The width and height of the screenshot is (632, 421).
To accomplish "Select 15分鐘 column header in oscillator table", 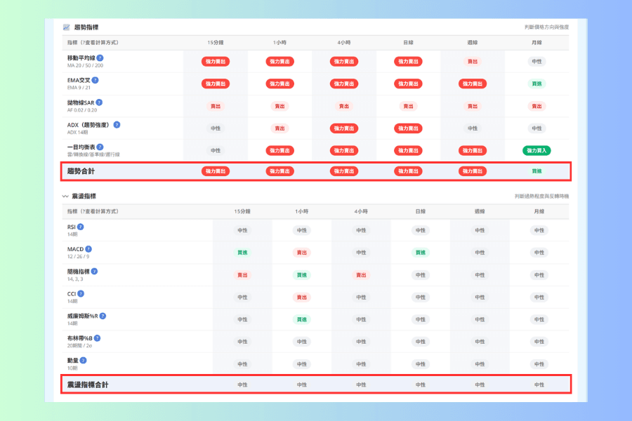I will (x=242, y=211).
